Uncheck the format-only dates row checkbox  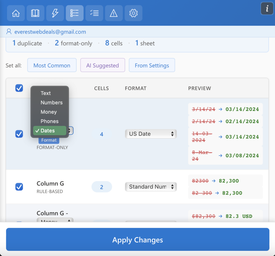(19, 134)
